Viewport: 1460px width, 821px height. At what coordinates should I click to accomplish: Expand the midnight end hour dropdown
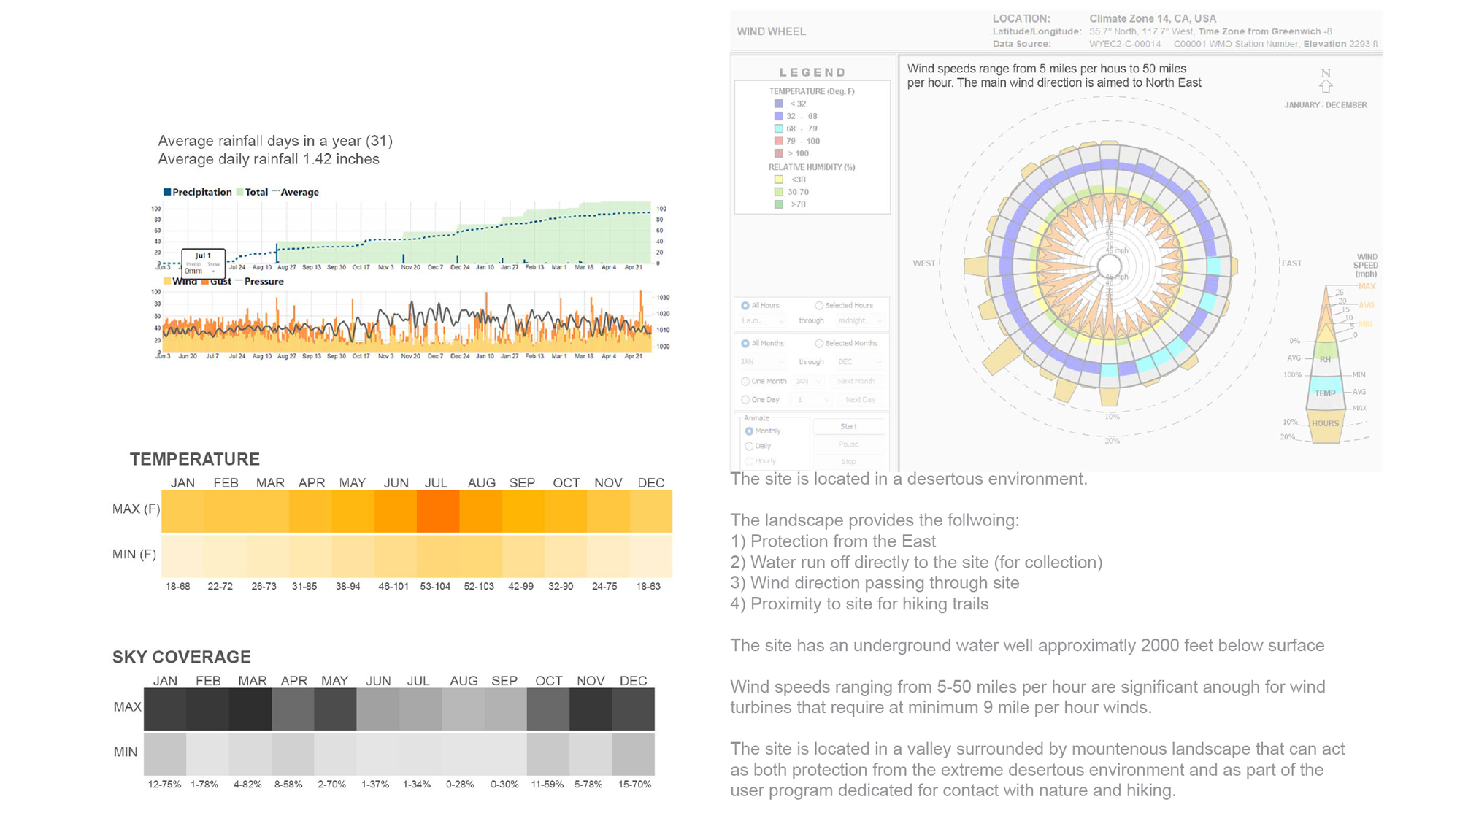tap(861, 321)
